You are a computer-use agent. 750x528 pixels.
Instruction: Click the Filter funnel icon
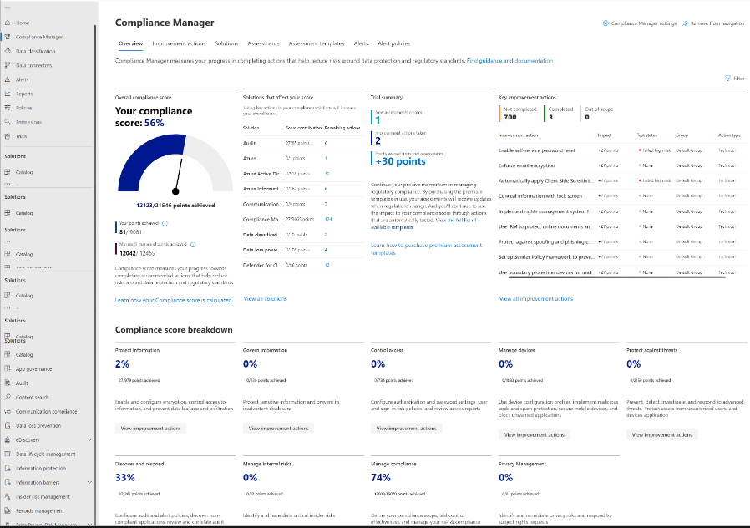[727, 78]
